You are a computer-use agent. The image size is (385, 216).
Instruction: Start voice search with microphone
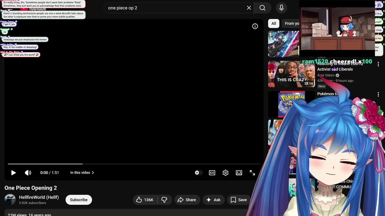pos(282,8)
